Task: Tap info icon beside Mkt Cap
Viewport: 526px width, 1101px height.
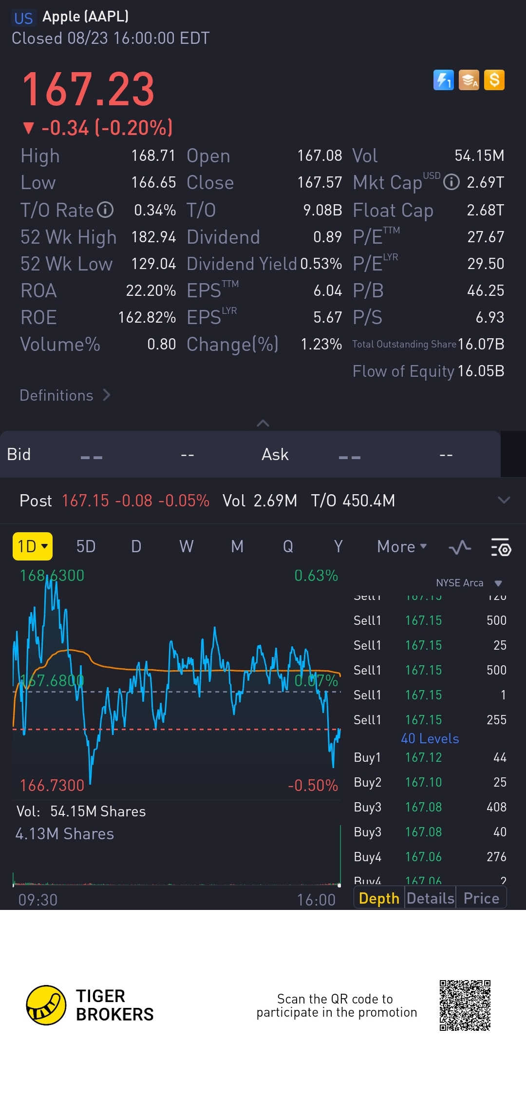Action: [x=451, y=182]
